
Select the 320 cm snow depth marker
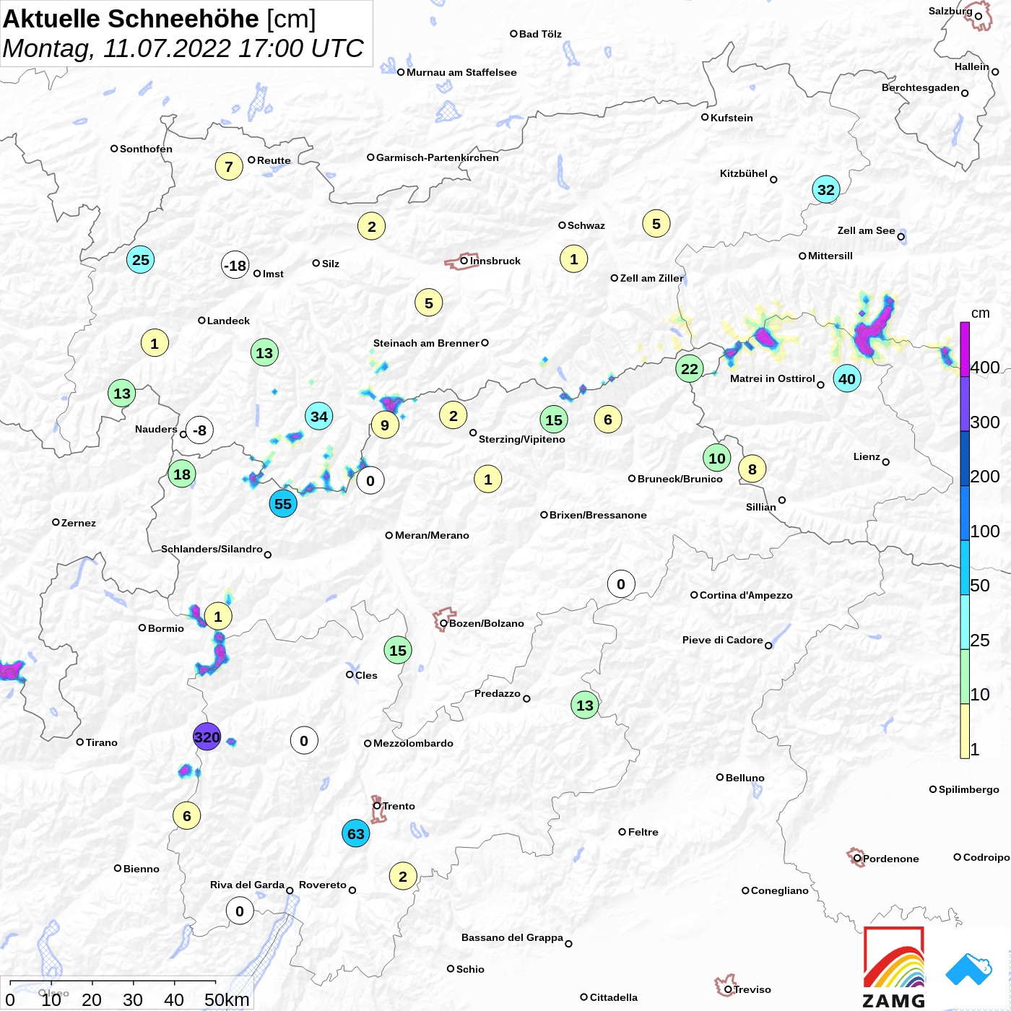[207, 737]
